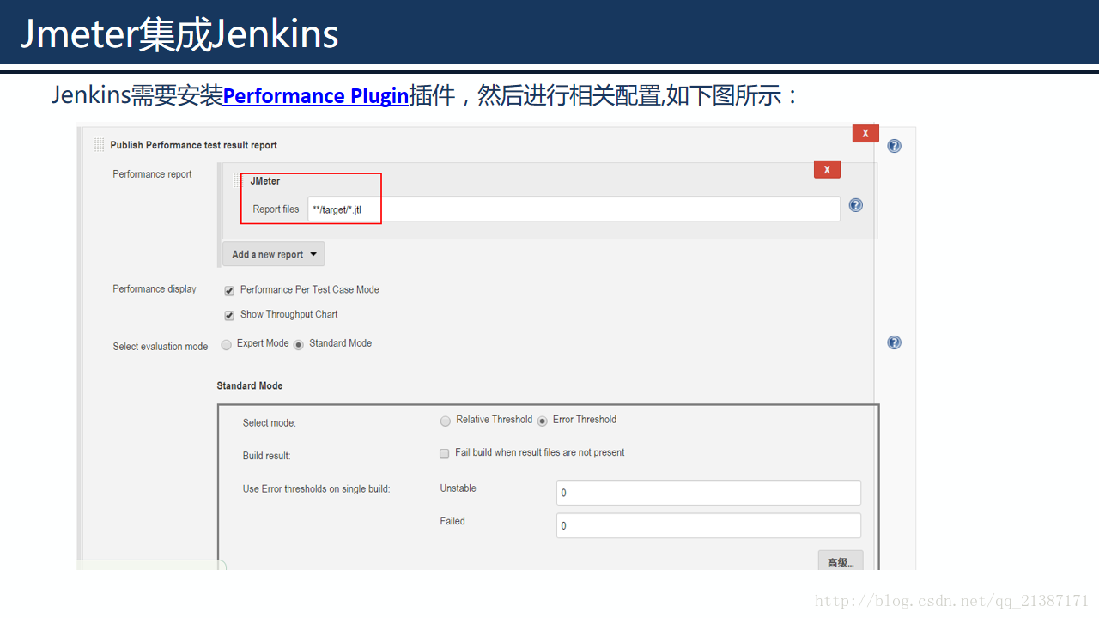The image size is (1099, 618).
Task: Select Error Threshold radio button
Action: pyautogui.click(x=543, y=421)
